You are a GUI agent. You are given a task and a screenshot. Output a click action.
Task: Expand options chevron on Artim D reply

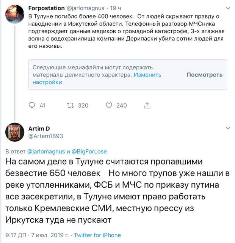[228, 128]
